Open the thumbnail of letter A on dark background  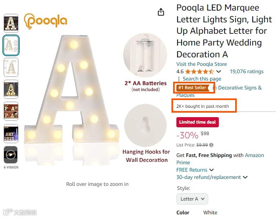pyautogui.click(x=11, y=89)
